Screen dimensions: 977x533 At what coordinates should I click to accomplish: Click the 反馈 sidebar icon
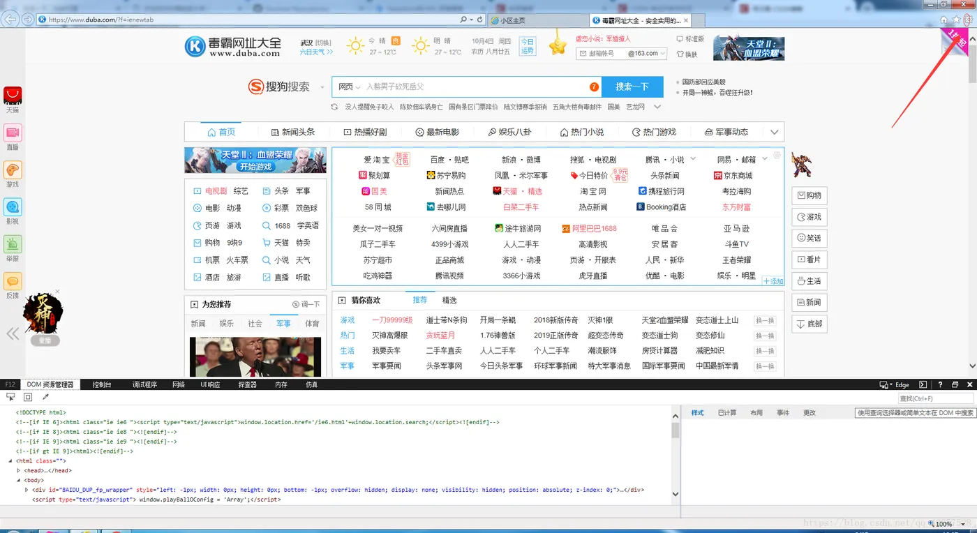click(x=13, y=281)
